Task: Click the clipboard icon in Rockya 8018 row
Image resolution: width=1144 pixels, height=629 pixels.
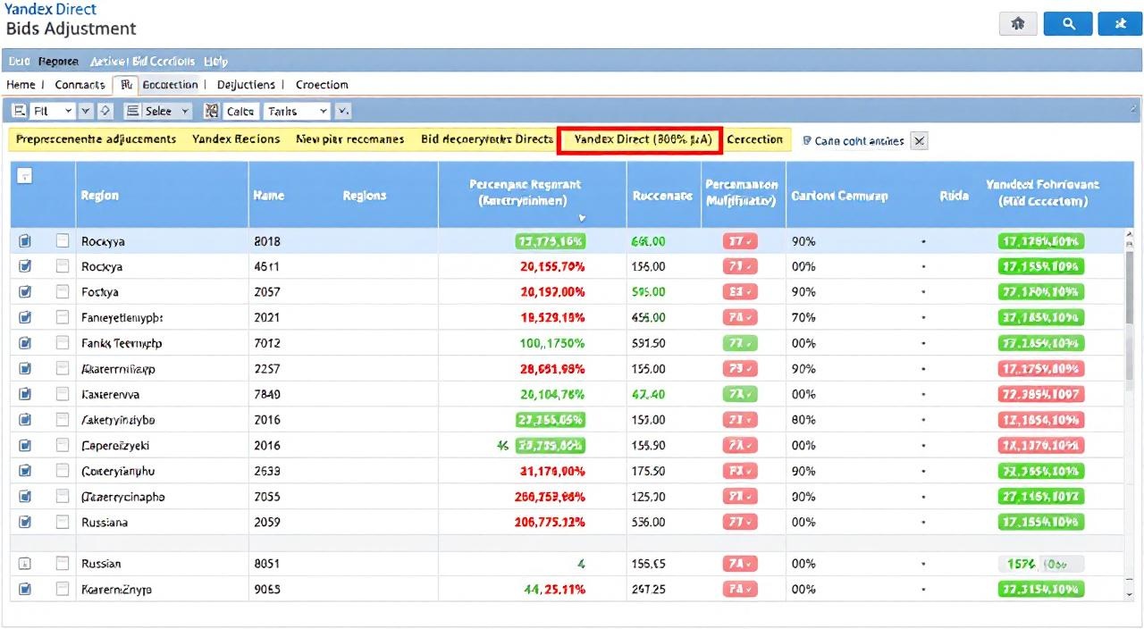Action: tap(25, 240)
